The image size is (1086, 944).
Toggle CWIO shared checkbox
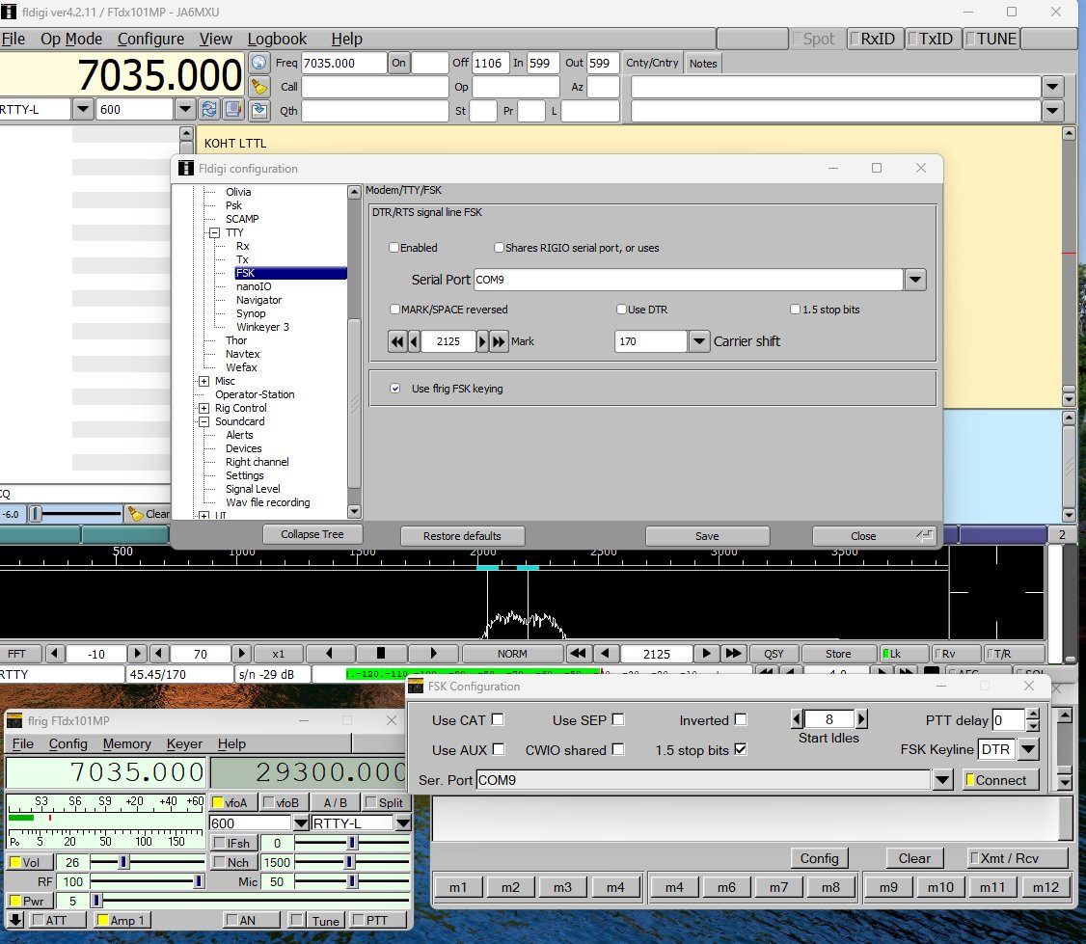tap(618, 749)
